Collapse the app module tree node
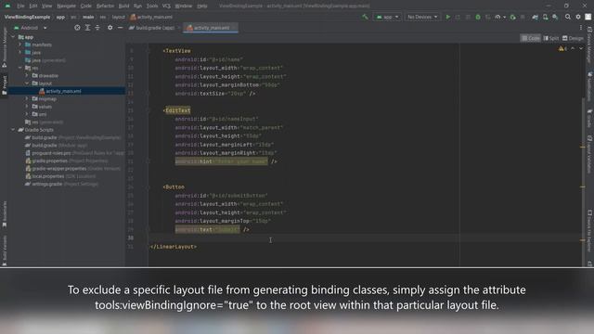The image size is (594, 334). point(14,37)
